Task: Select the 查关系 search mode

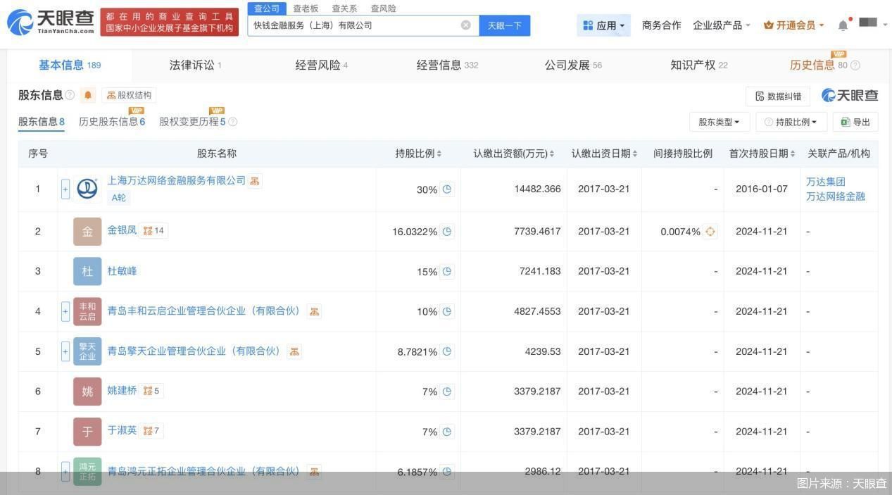Action: pos(344,8)
